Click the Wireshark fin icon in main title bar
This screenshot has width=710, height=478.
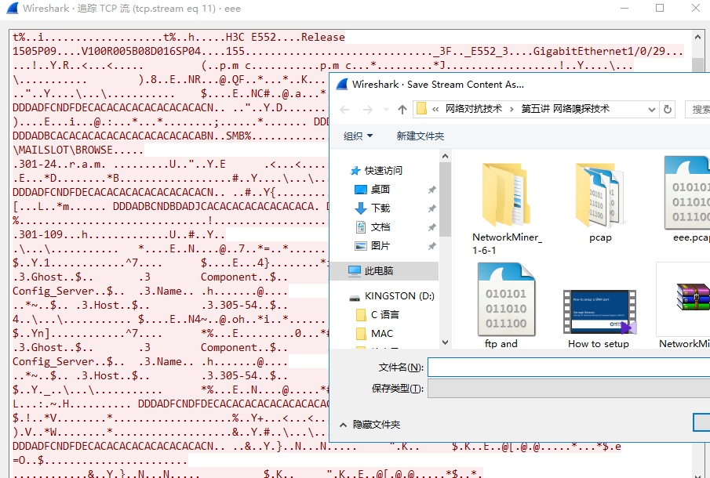(13, 8)
